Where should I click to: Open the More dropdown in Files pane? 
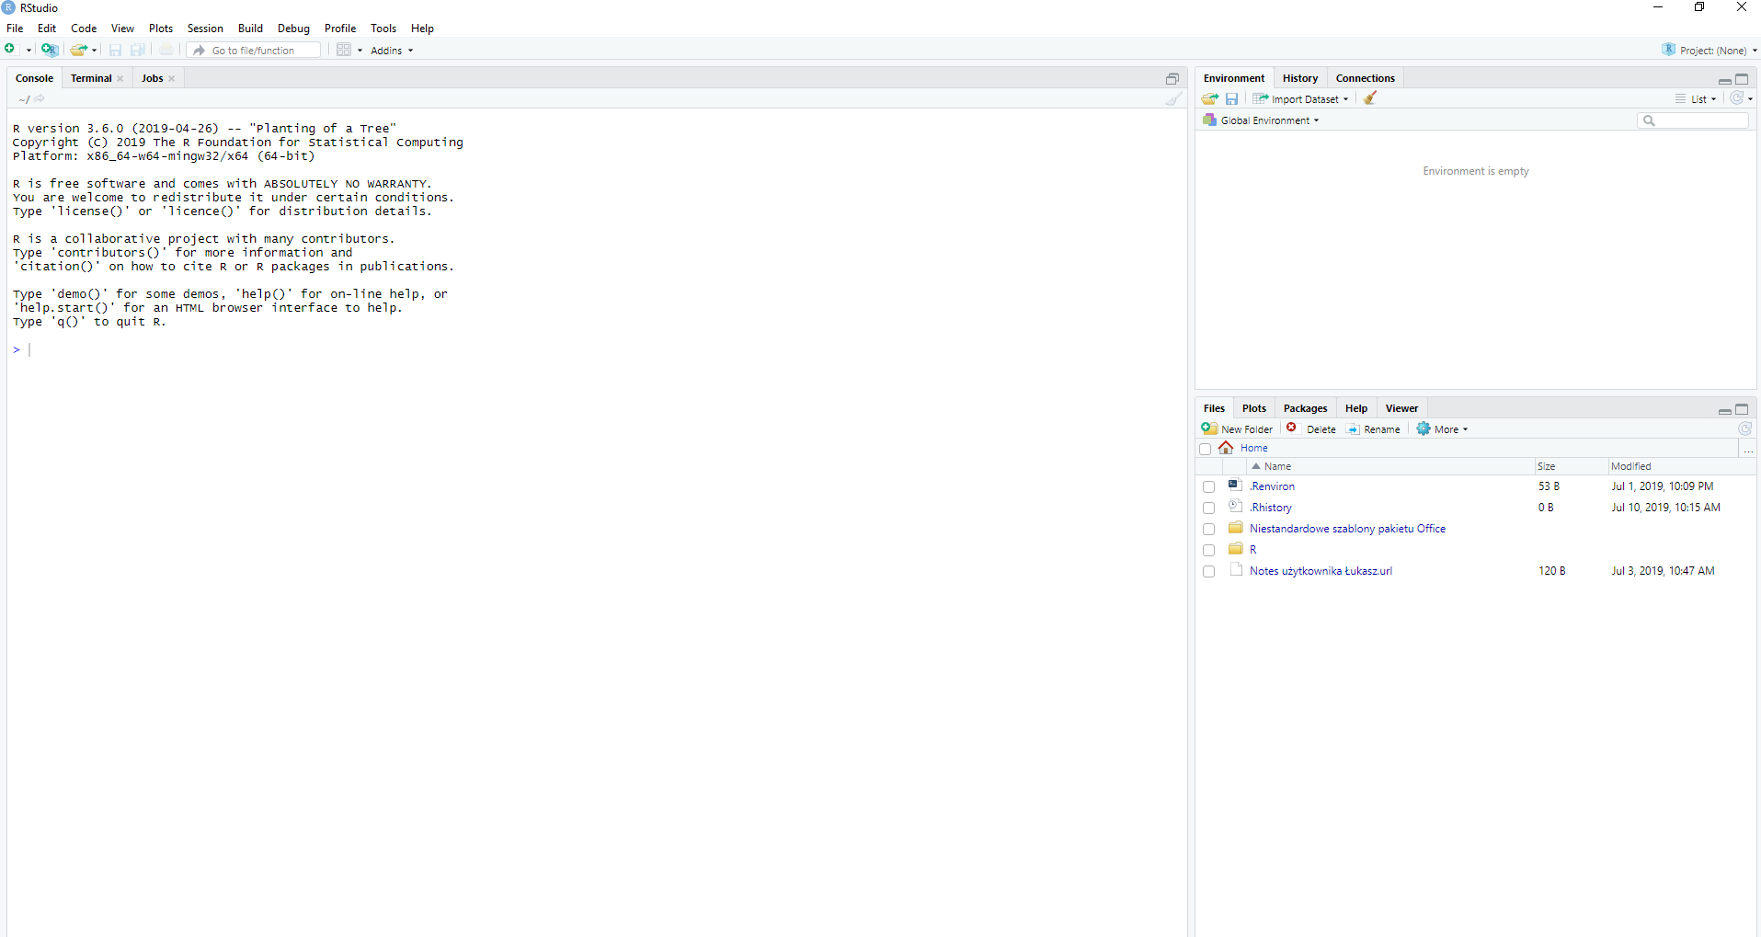[x=1442, y=429]
